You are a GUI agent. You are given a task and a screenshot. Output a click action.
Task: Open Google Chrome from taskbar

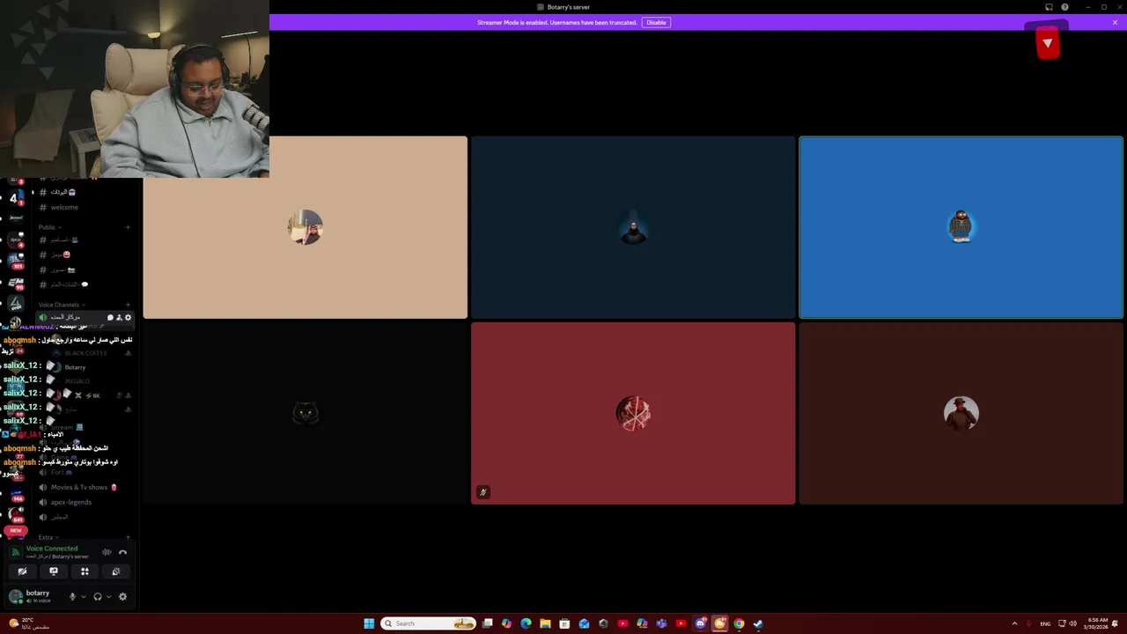pos(739,623)
